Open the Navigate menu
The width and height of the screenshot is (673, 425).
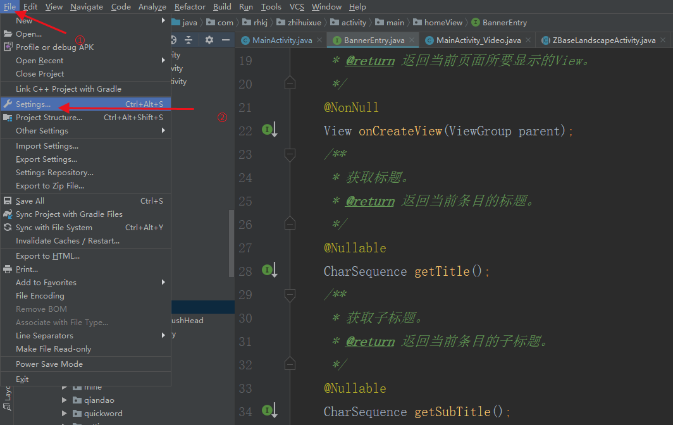86,7
